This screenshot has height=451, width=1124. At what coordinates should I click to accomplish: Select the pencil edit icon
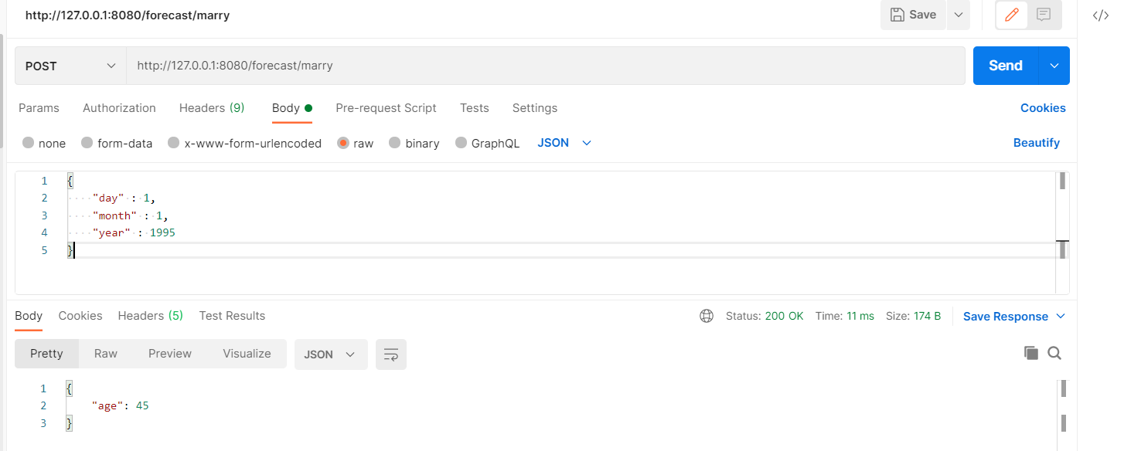1011,15
